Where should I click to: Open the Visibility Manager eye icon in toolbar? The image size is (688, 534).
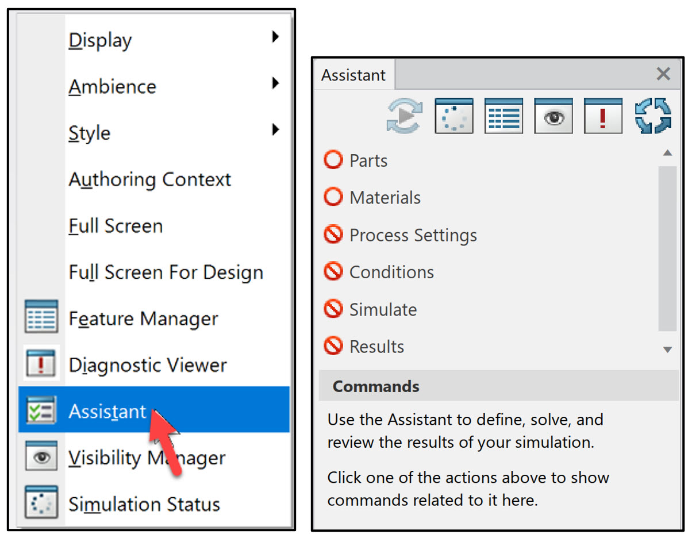[554, 116]
